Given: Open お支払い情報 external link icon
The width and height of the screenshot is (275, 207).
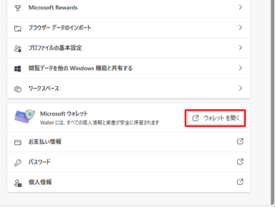Looking at the screenshot, I should (x=240, y=141).
